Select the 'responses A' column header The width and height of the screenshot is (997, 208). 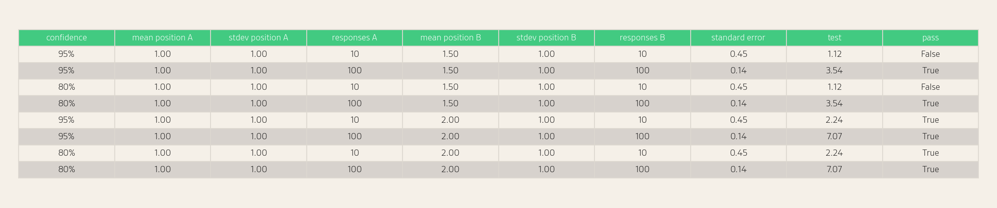click(x=354, y=38)
